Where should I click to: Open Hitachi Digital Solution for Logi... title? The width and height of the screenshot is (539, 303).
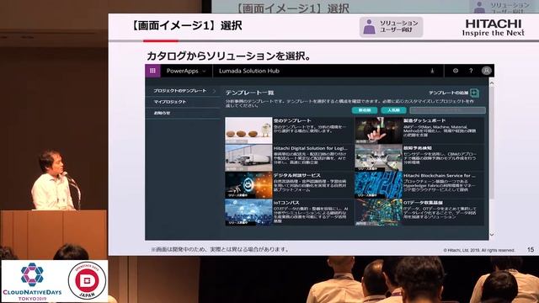[311, 148]
